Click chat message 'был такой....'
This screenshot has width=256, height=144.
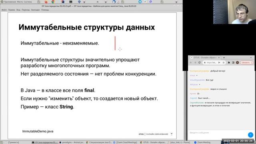coord(204,98)
